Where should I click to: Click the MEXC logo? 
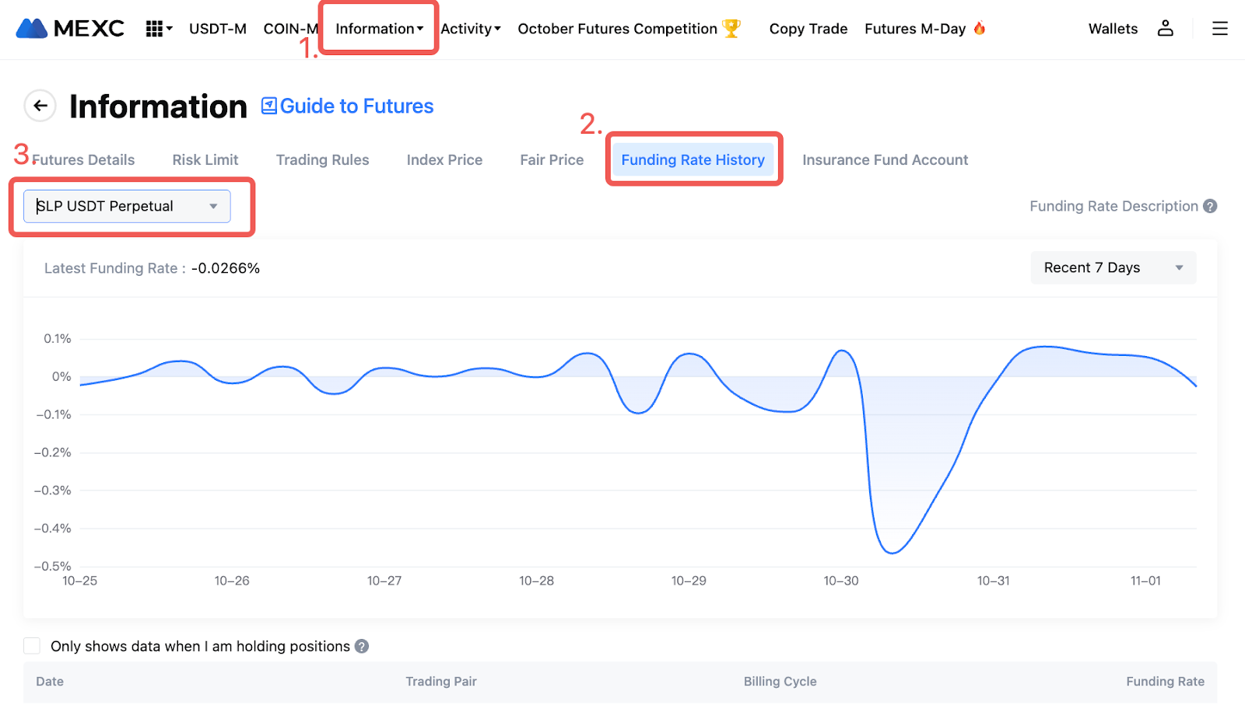coord(70,29)
